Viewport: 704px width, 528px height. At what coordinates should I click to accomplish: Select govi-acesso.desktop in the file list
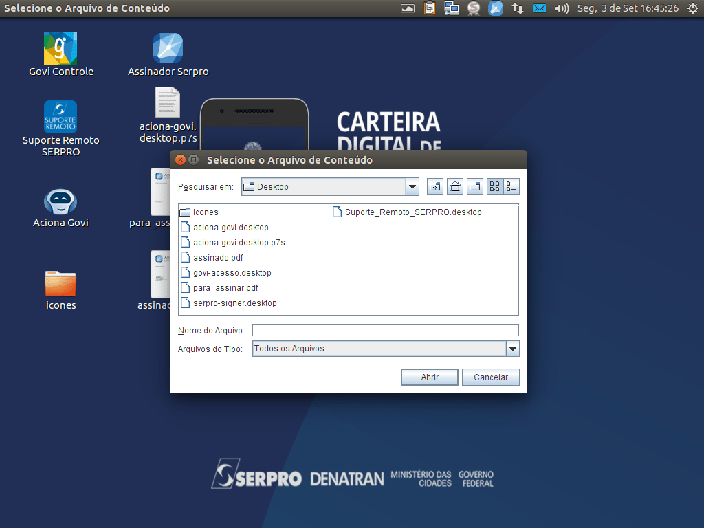225,273
